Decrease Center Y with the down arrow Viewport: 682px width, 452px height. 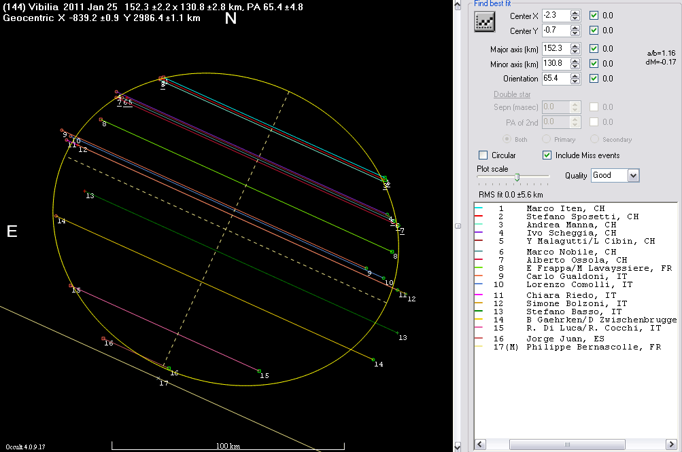tap(575, 33)
